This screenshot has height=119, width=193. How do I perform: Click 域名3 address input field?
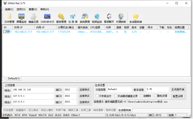tap(33, 102)
